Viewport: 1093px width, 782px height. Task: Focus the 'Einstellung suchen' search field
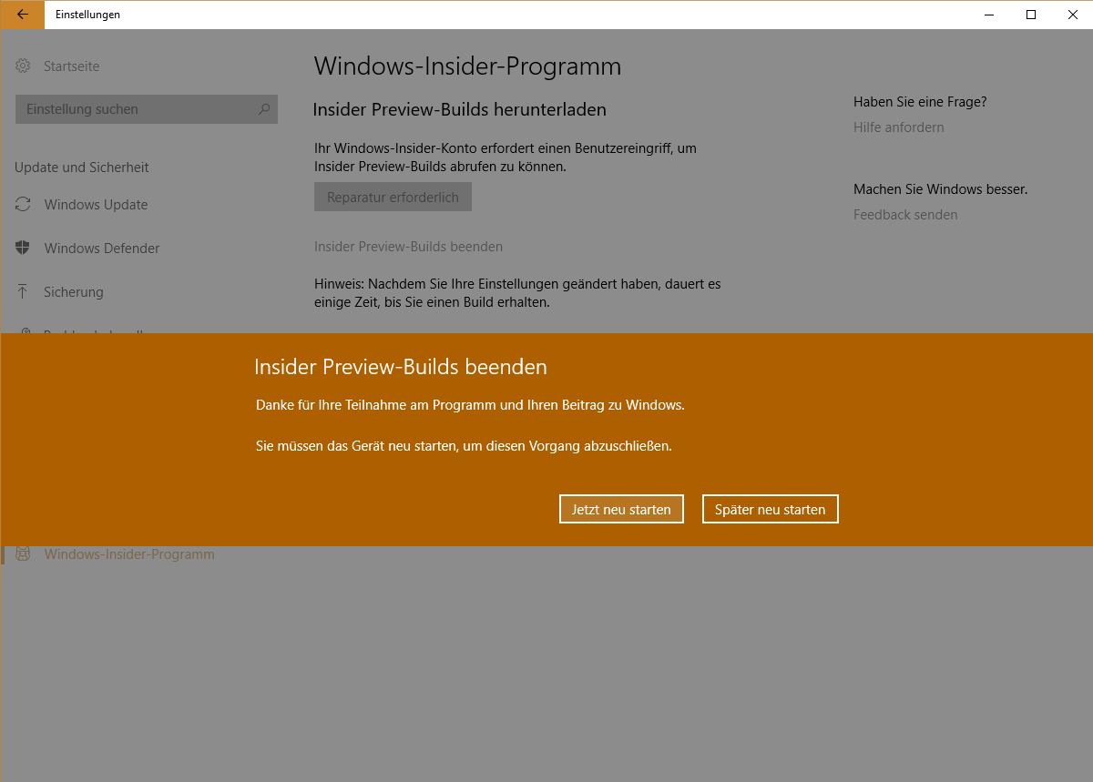pyautogui.click(x=147, y=109)
